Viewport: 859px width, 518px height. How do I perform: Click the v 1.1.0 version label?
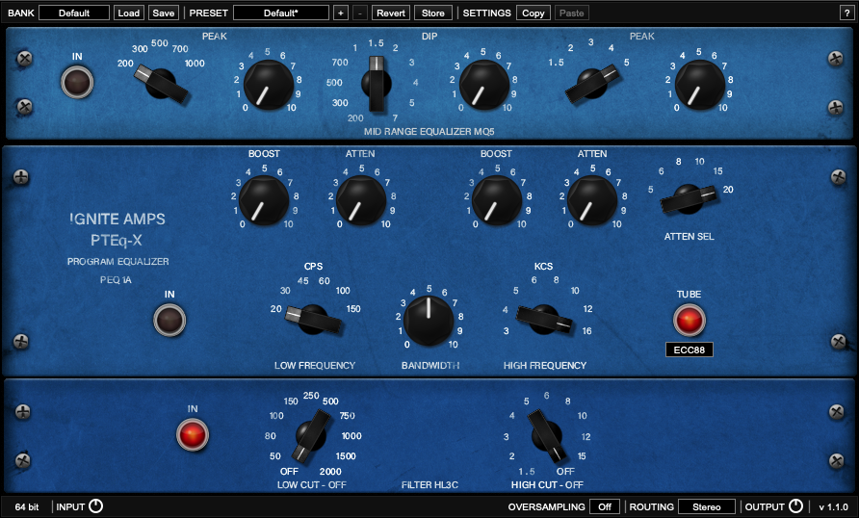pyautogui.click(x=834, y=507)
